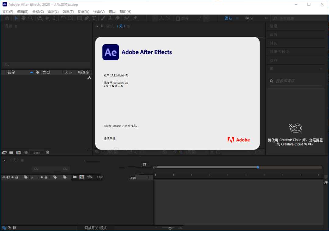Viewport: 329px width, 231px height.
Task: Open the 图层(L) menu
Action: coord(53,12)
